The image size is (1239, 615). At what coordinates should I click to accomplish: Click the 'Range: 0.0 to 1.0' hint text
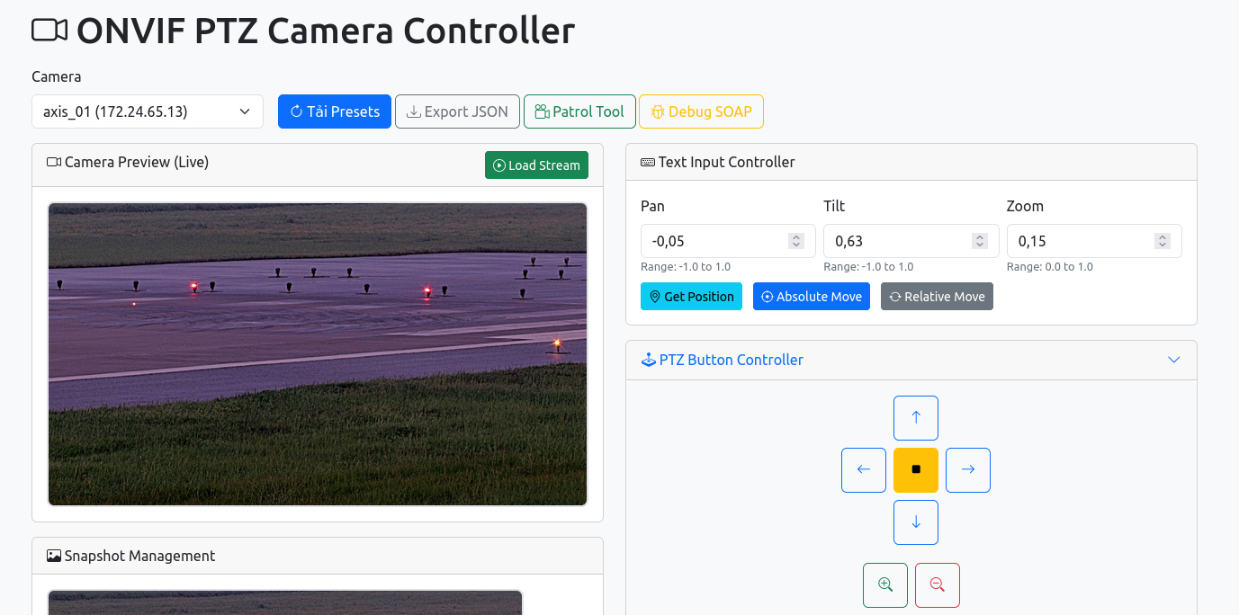(1050, 267)
